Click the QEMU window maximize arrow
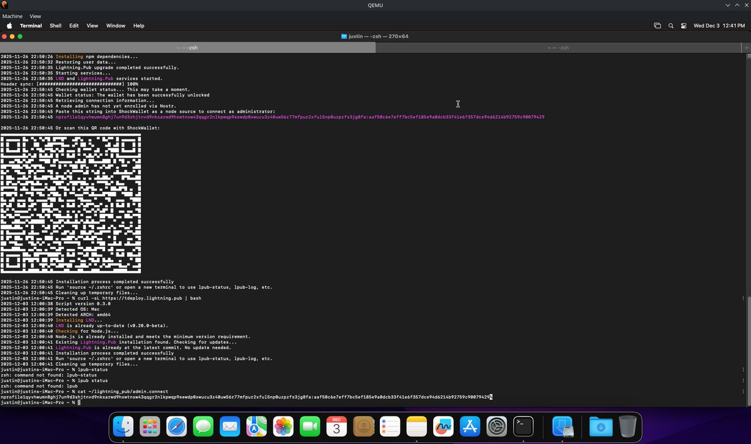The width and height of the screenshot is (751, 444). coord(736,5)
